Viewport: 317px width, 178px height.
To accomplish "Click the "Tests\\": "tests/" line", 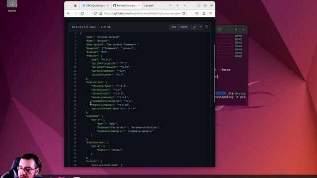I will click(109, 150).
